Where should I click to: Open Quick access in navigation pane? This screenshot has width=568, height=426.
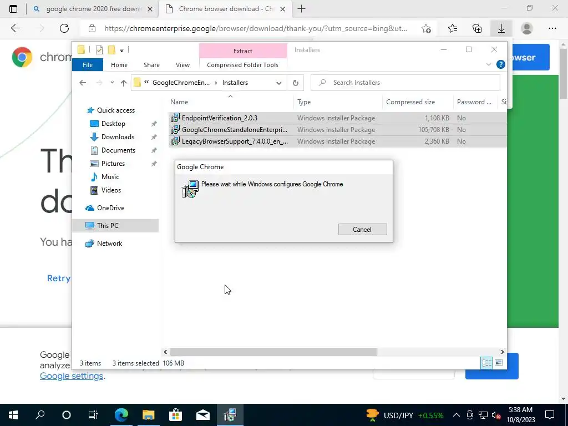click(x=115, y=110)
